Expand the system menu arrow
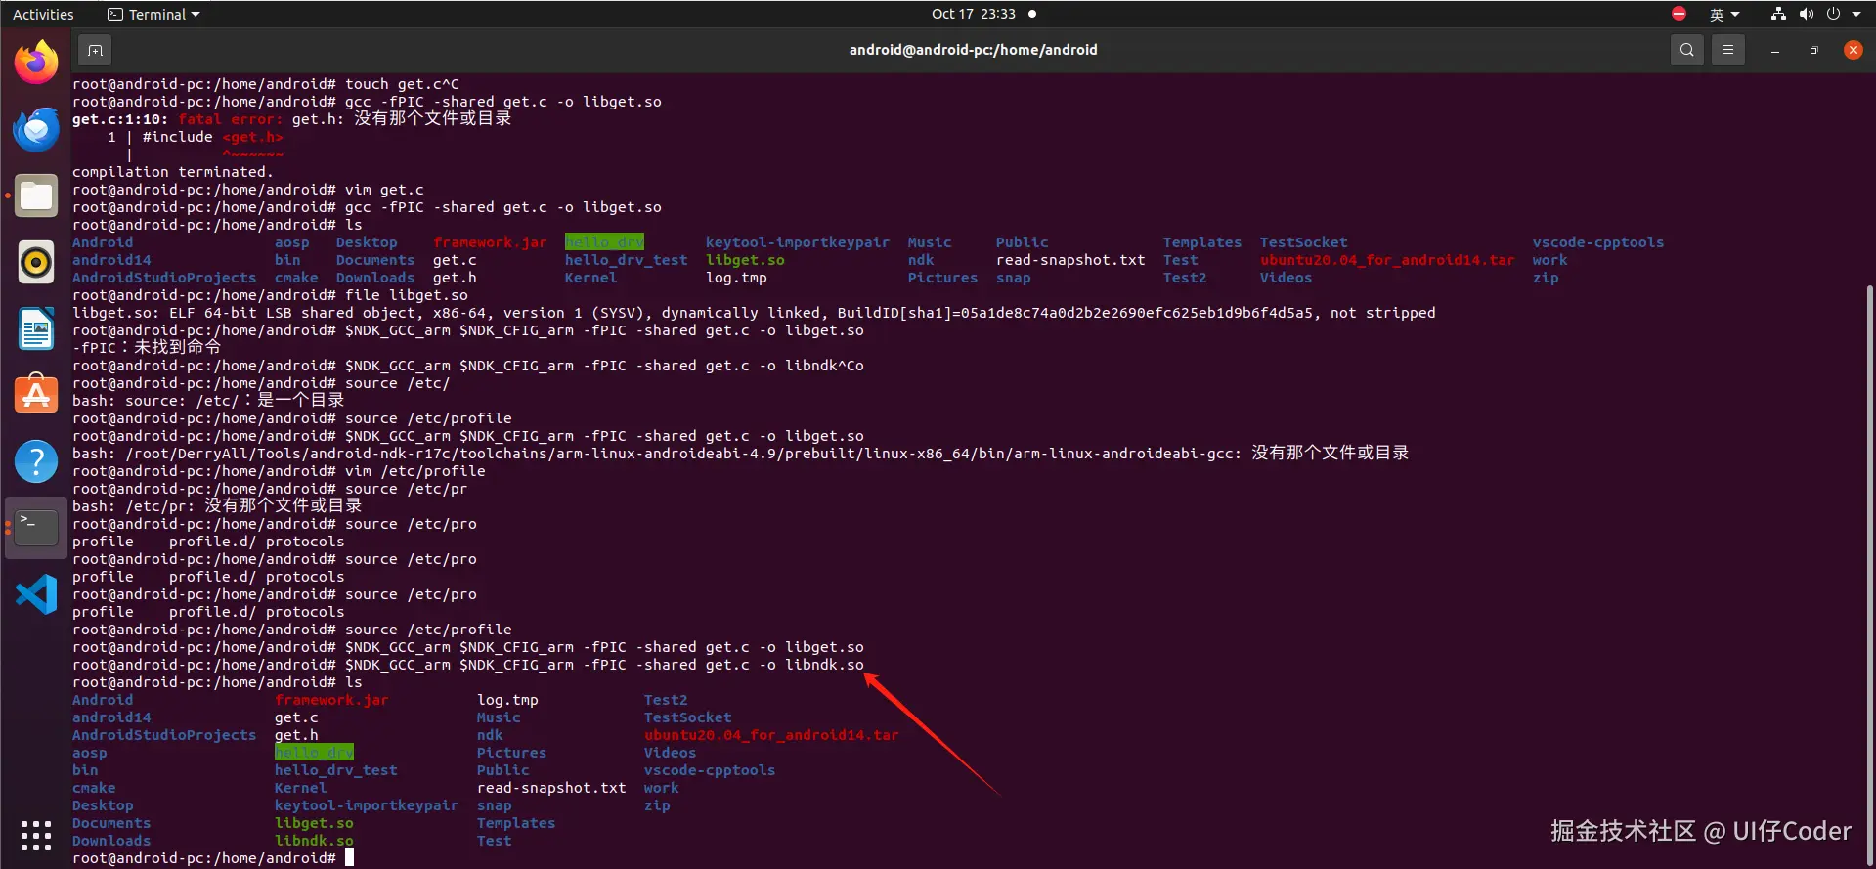This screenshot has height=869, width=1876. 1856,14
